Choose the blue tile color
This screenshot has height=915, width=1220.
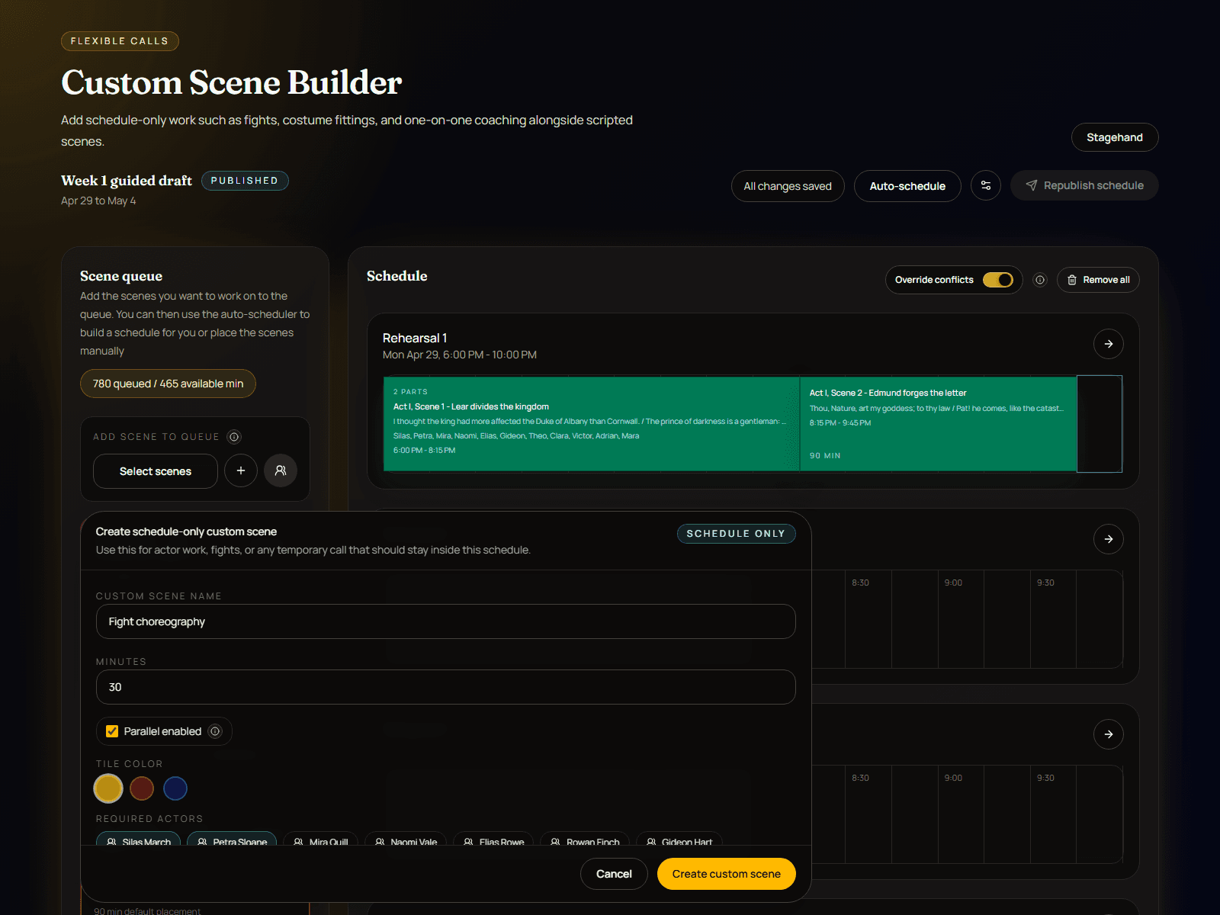(x=175, y=788)
